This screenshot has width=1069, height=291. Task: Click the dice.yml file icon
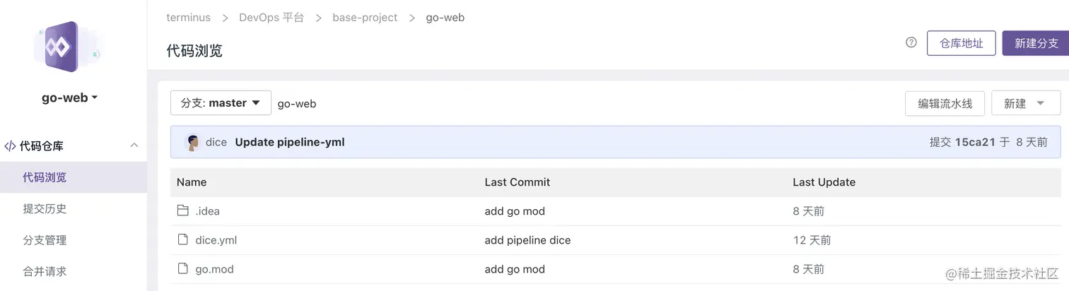183,239
